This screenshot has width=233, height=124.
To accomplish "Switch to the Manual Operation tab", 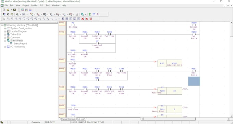I will (x=68, y=119).
